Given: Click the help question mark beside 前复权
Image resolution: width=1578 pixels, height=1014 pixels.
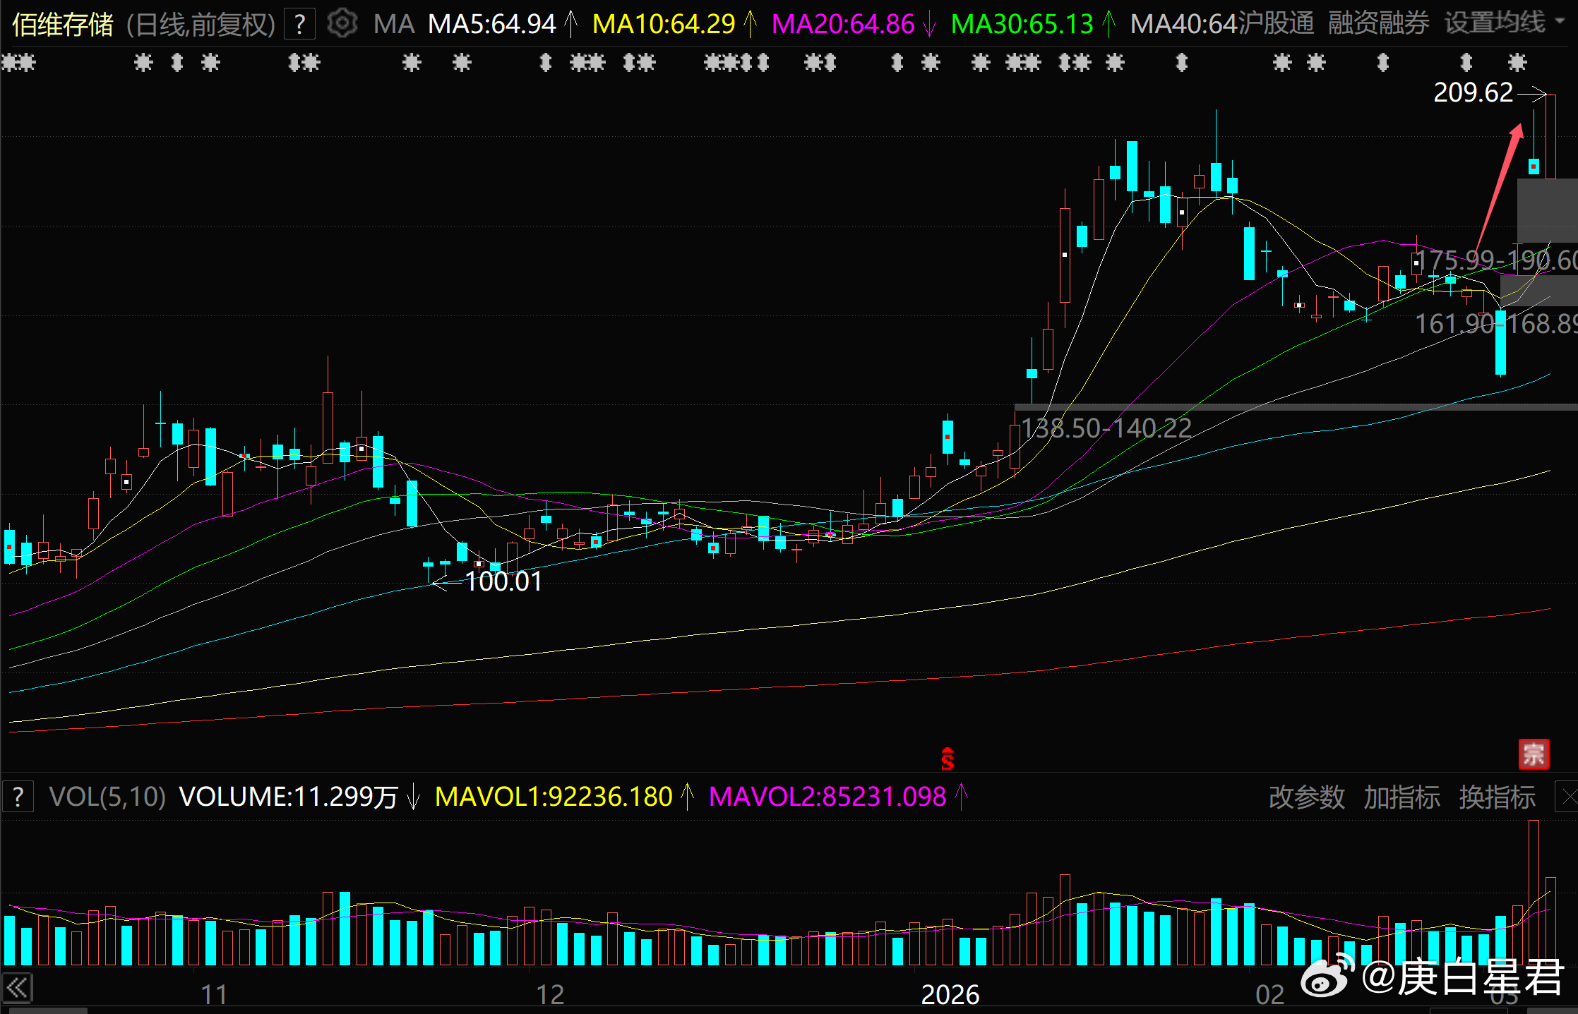Looking at the screenshot, I should pos(299,25).
